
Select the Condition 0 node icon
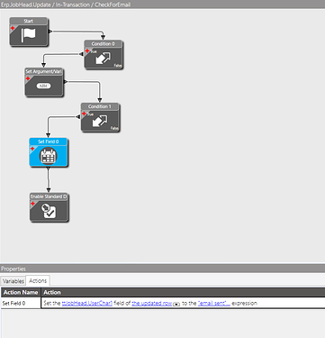(104, 58)
